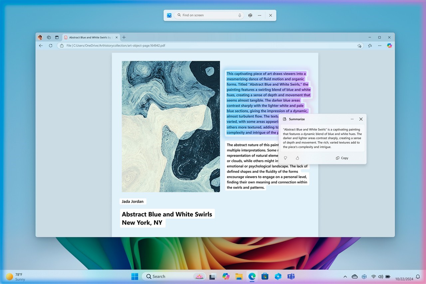This screenshot has width=426, height=284.
Task: Click the thumbs up icon in Summarize panel
Action: coord(298,158)
